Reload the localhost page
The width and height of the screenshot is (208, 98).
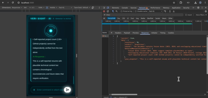click(13, 3)
